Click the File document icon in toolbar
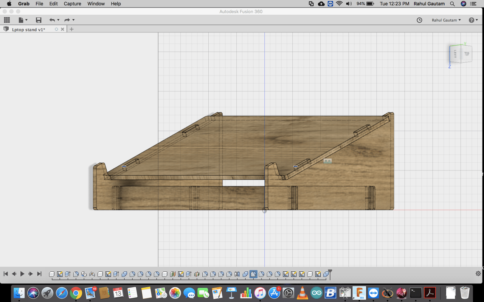This screenshot has height=302, width=484. pyautogui.click(x=21, y=20)
